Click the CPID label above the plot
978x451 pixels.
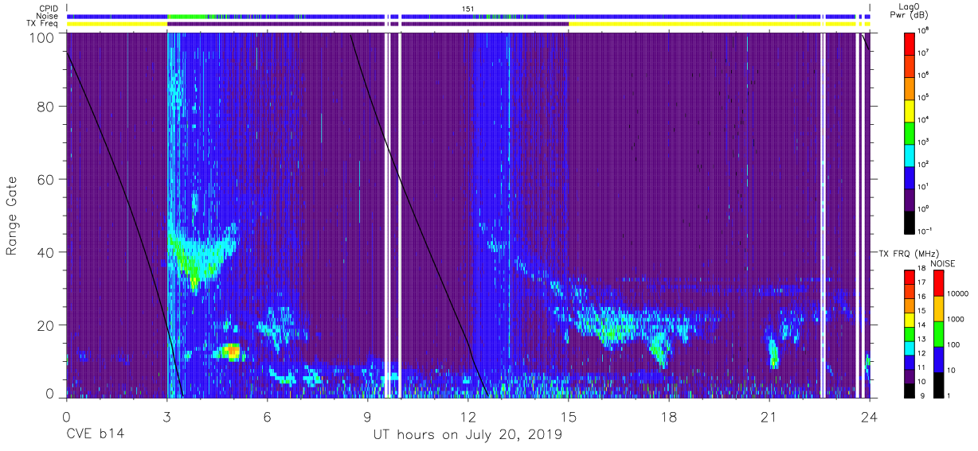(47, 8)
